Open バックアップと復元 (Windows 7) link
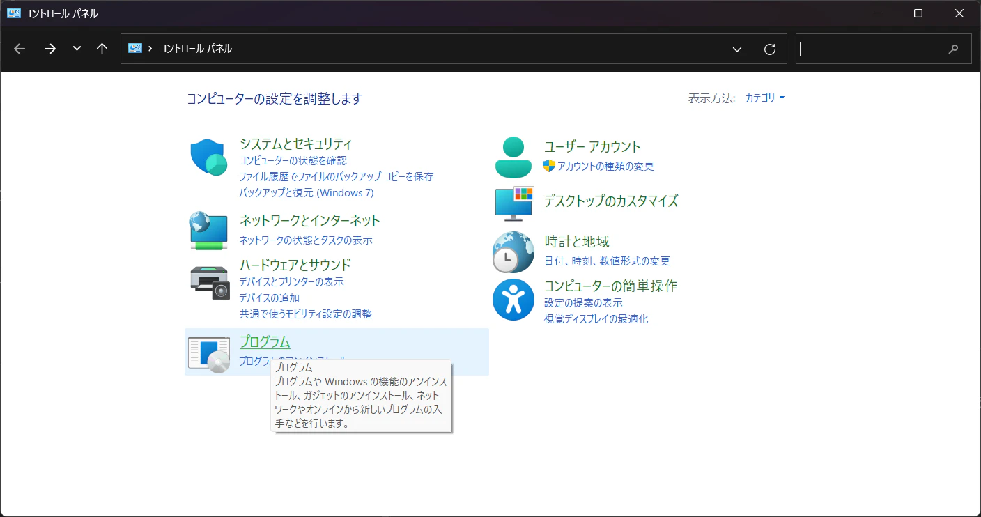981x517 pixels. [307, 193]
